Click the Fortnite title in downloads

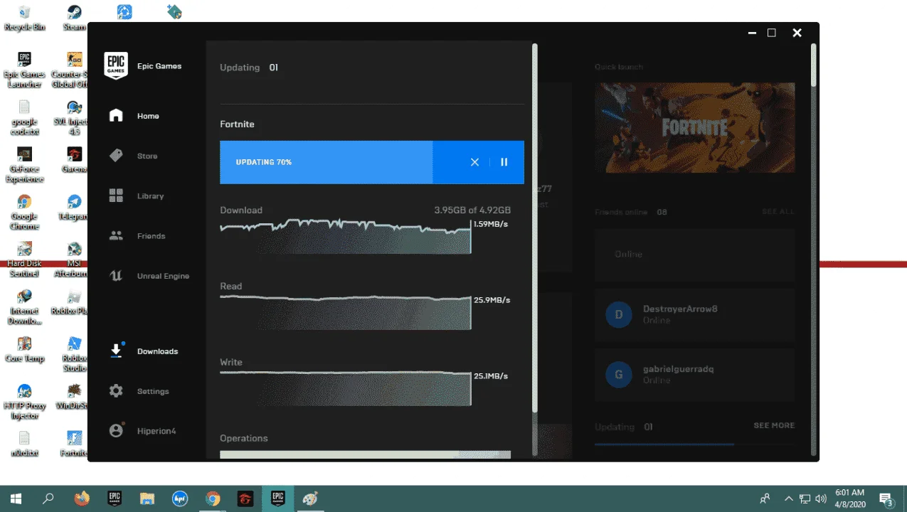[237, 124]
